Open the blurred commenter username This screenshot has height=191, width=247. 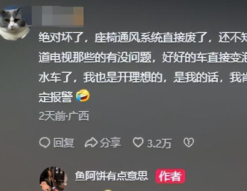(x=58, y=16)
